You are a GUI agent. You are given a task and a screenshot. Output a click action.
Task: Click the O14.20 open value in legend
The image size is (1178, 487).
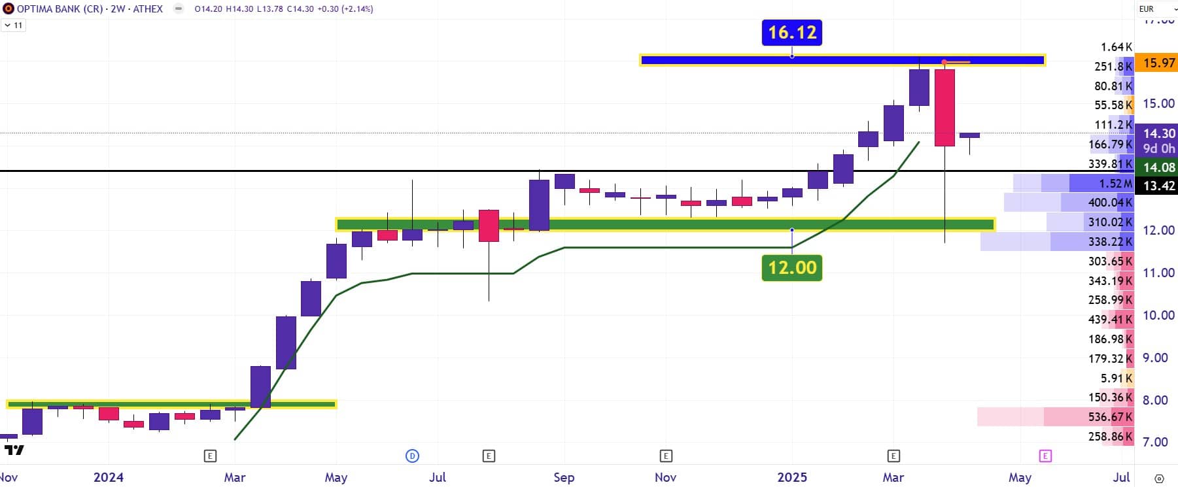(x=209, y=9)
